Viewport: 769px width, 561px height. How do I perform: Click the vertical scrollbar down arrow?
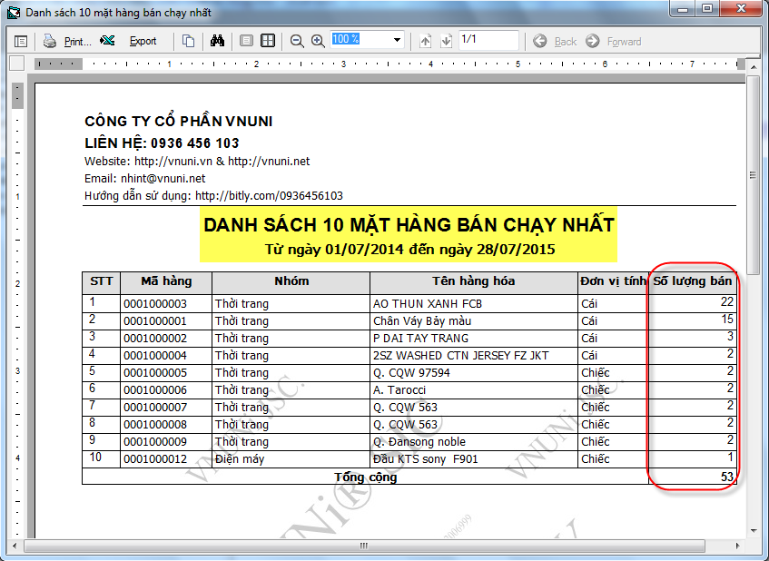coord(753,531)
